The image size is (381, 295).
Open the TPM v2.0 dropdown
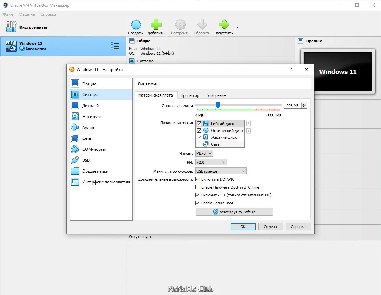211,162
